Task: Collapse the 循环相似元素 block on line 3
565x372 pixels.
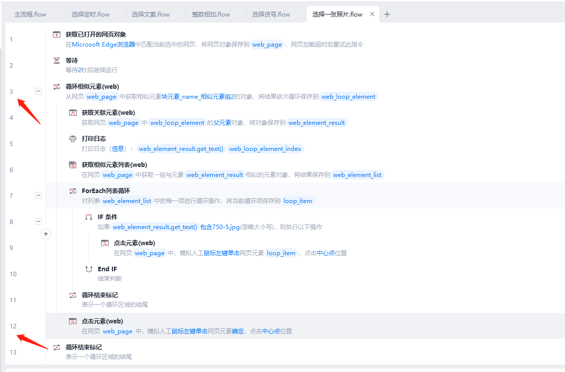Action: 38,91
